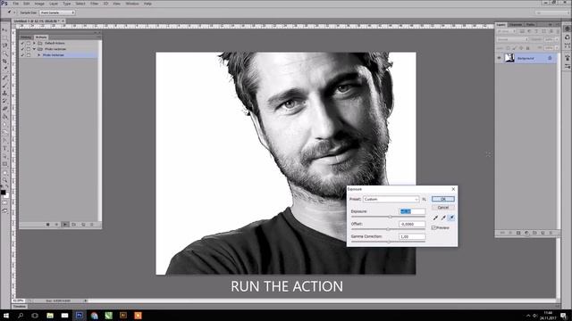Image resolution: width=572 pixels, height=321 pixels.
Task: Select the Crop tool
Action: (4, 62)
